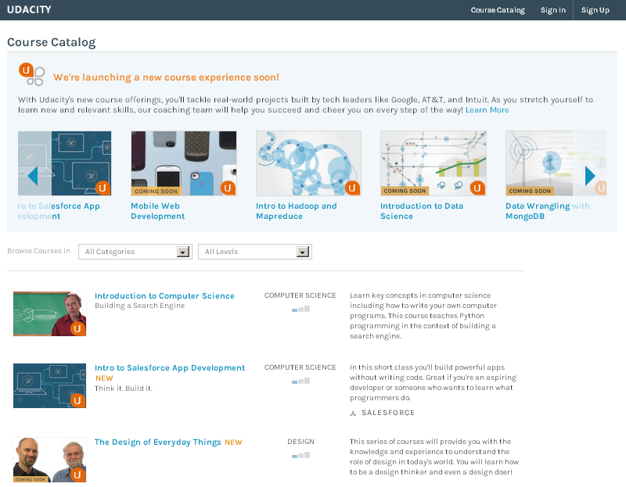Screen dimensions: 626x487
Task: Click the Salesforce partner logo
Action: tap(383, 413)
